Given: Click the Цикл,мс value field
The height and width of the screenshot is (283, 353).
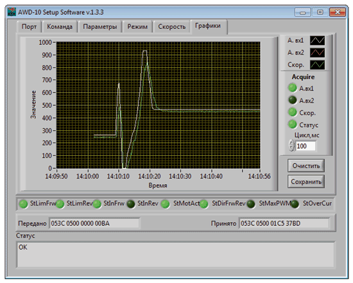Looking at the screenshot, I should [x=306, y=146].
